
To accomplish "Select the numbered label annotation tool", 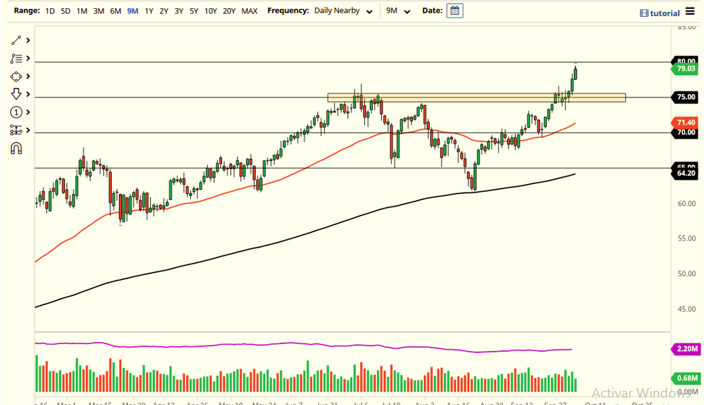I will pos(16,112).
